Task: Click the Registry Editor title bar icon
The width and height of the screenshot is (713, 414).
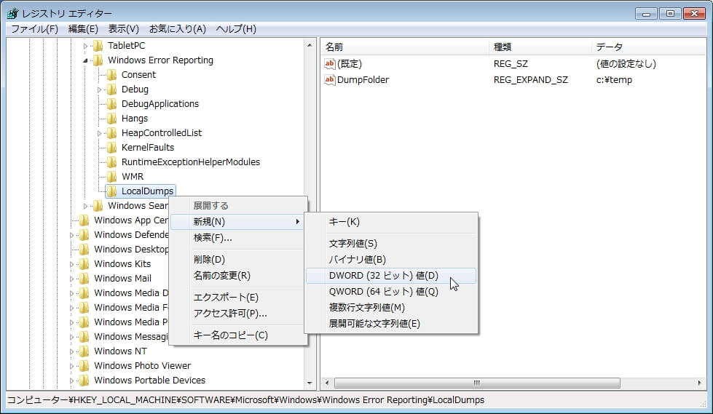Action: point(12,14)
